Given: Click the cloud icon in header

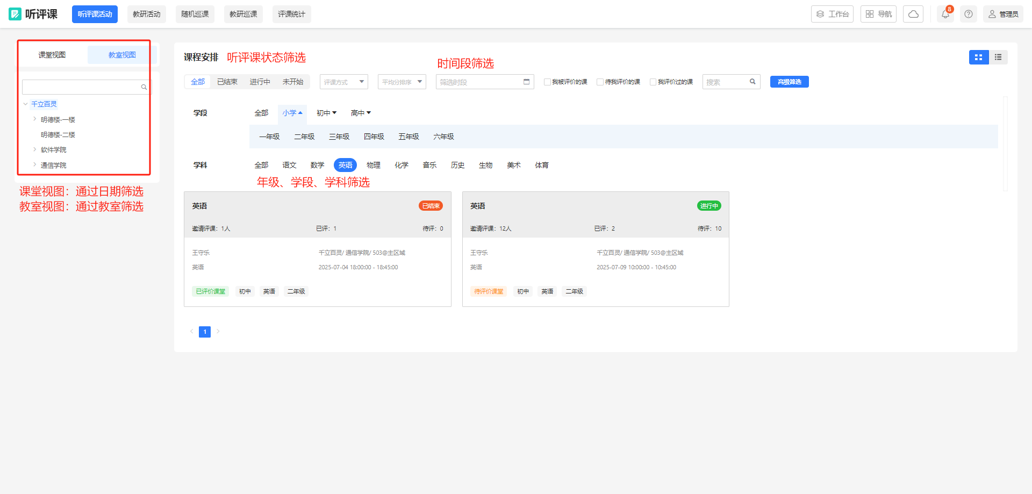Looking at the screenshot, I should 913,15.
